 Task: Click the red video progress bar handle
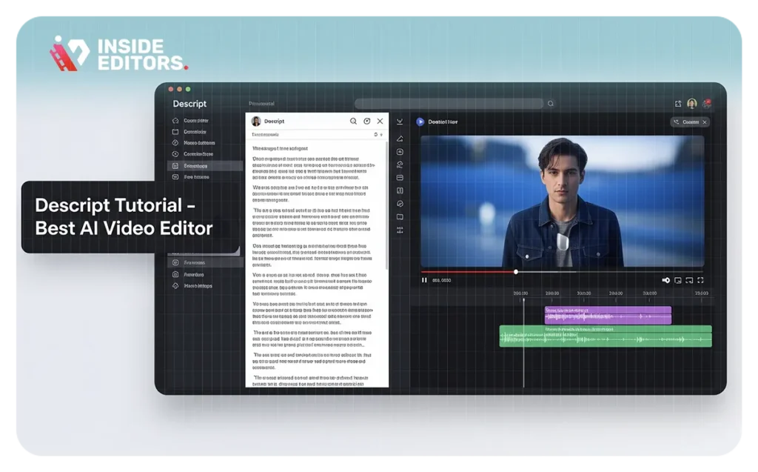516,272
